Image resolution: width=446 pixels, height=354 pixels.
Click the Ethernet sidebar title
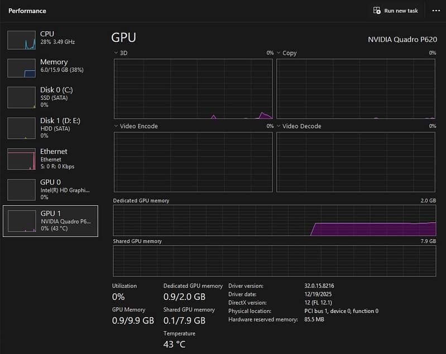54,151
